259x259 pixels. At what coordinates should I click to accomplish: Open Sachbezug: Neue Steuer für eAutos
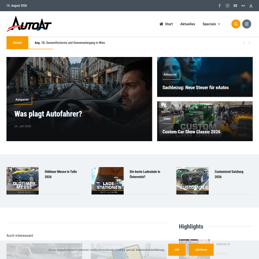(196, 87)
